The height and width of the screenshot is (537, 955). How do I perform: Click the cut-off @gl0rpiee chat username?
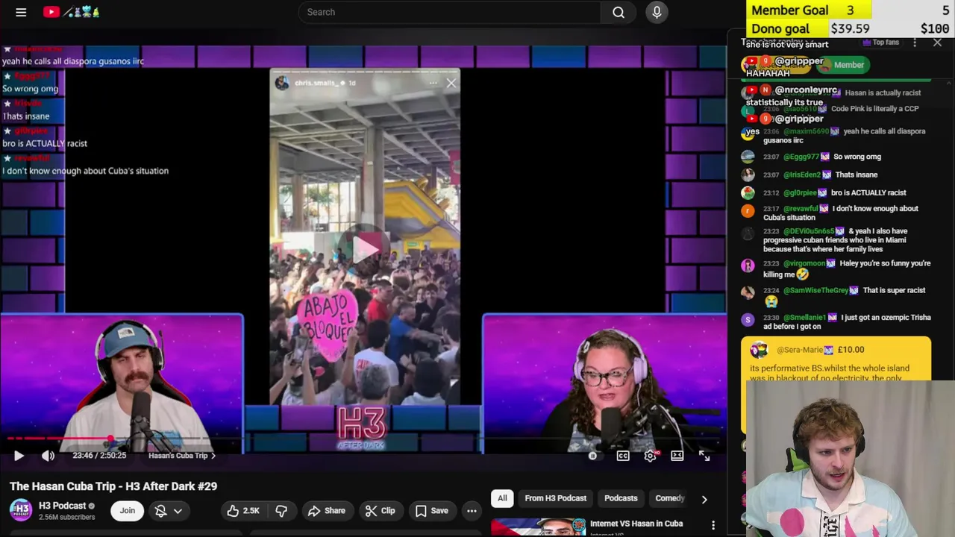tap(801, 193)
